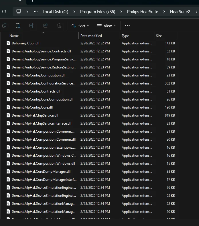Sort by Date modified column header
Screen dimensions: 199x226
tap(91, 36)
